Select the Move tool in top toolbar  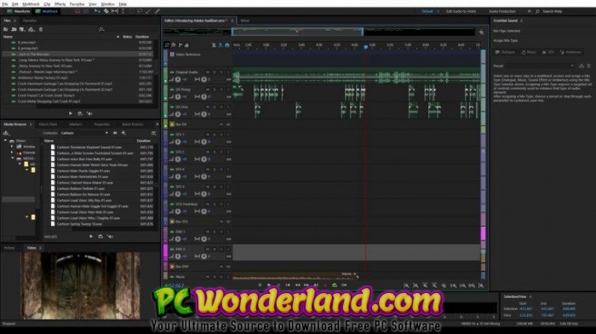97,11
